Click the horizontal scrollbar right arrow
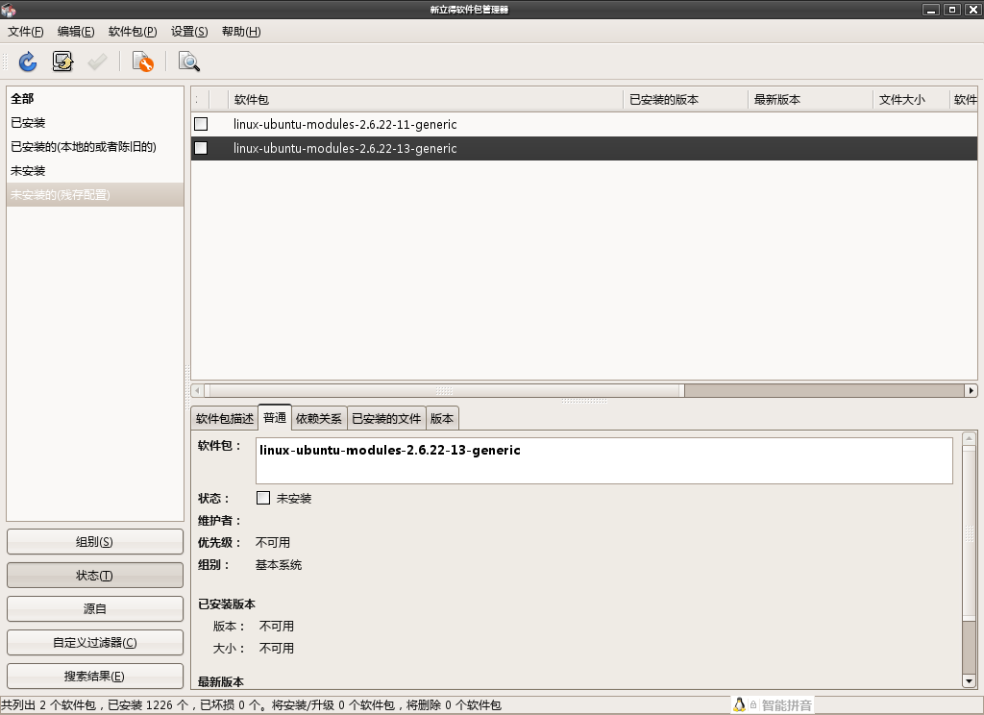The width and height of the screenshot is (984, 715). point(971,390)
